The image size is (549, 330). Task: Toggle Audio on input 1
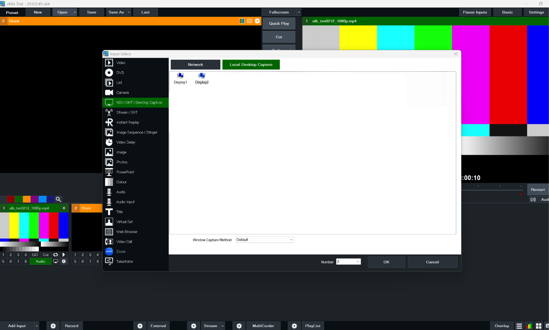40,261
